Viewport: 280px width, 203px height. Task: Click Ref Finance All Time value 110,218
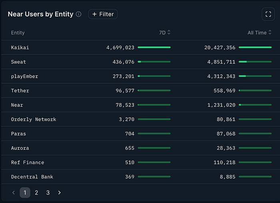coord(224,162)
